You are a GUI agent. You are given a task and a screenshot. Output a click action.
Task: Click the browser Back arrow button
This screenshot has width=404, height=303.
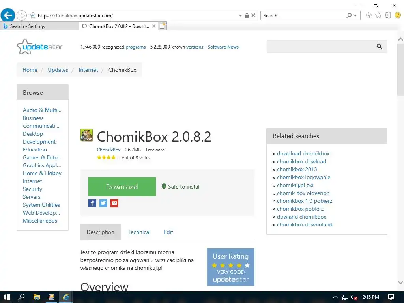tap(8, 15)
